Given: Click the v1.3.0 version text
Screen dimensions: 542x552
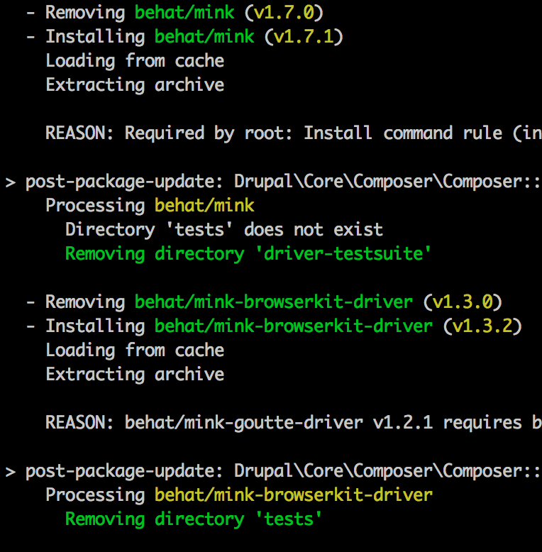Looking at the screenshot, I should click(x=463, y=302).
